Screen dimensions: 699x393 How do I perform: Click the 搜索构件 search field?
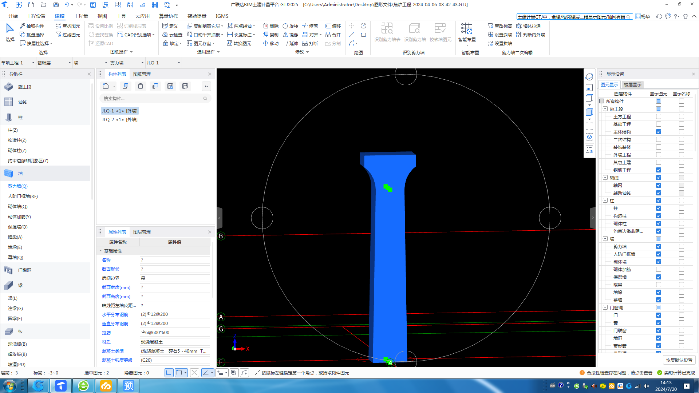click(155, 98)
